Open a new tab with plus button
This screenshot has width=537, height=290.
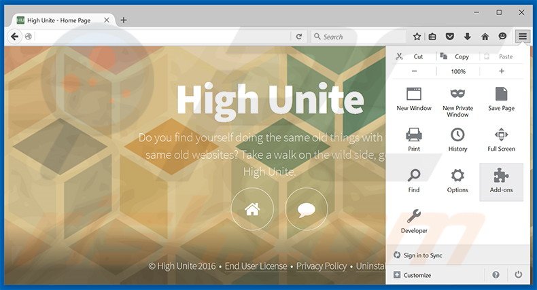(124, 20)
